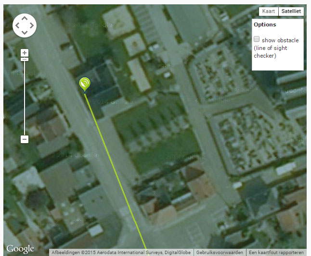This screenshot has height=256, width=311.
Task: Pan the map down with arrow
Action: point(25,33)
